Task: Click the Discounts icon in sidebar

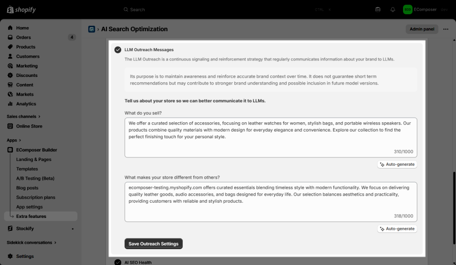Action: (x=10, y=76)
